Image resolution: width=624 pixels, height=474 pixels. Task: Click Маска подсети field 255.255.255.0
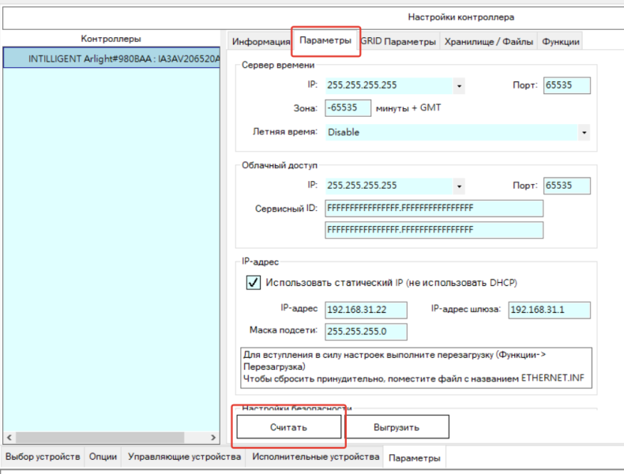click(x=366, y=332)
